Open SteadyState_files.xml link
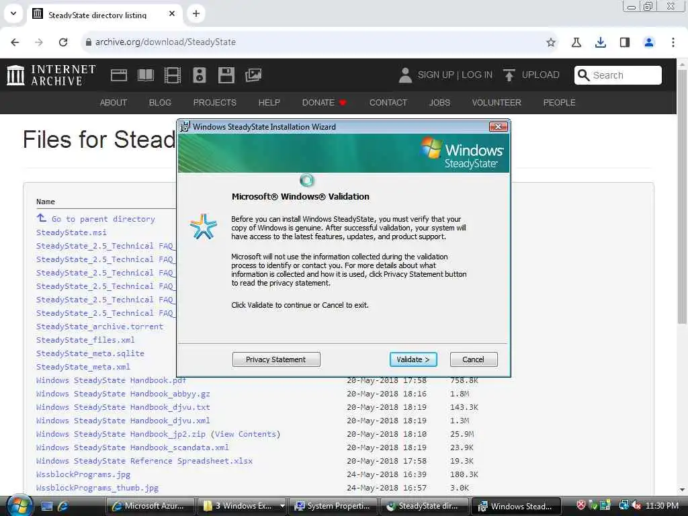 click(x=85, y=340)
